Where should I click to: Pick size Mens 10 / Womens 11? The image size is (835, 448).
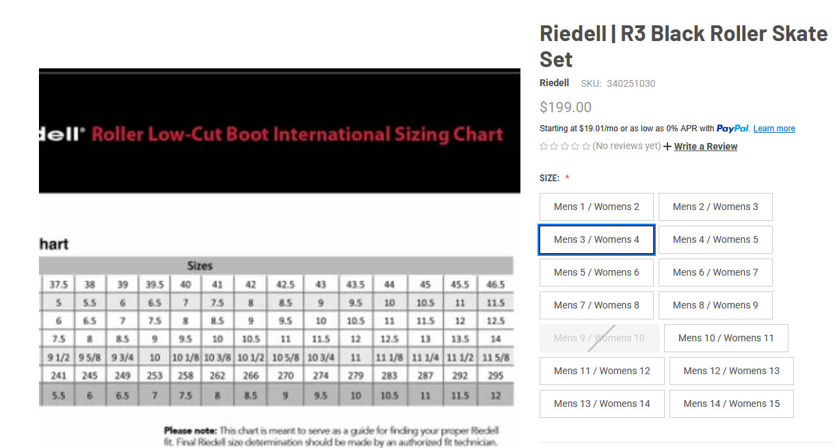726,338
